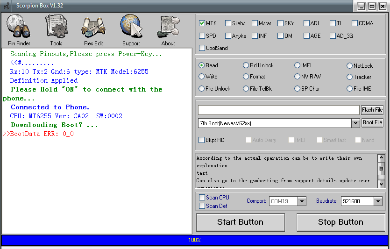The height and width of the screenshot is (249, 390).
Task: Expand the 7th Boot dropdown arrow
Action: [x=356, y=123]
